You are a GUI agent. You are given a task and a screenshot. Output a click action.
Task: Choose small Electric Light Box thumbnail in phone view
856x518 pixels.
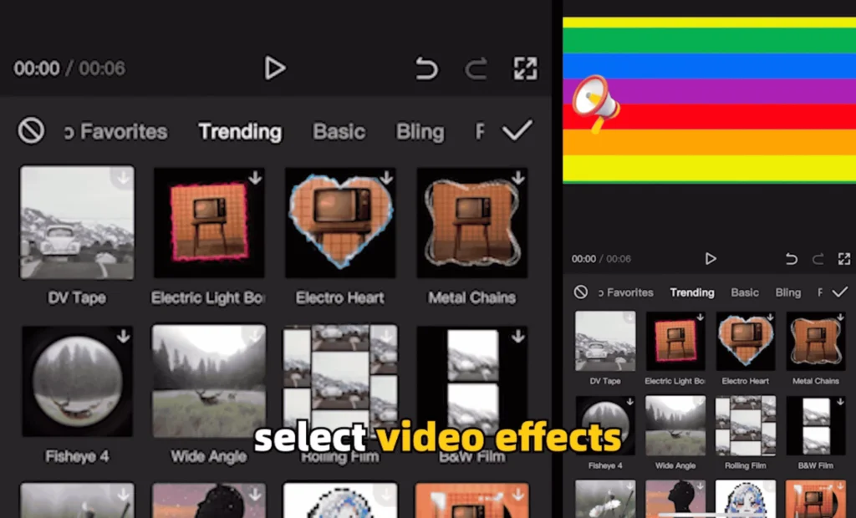point(675,341)
